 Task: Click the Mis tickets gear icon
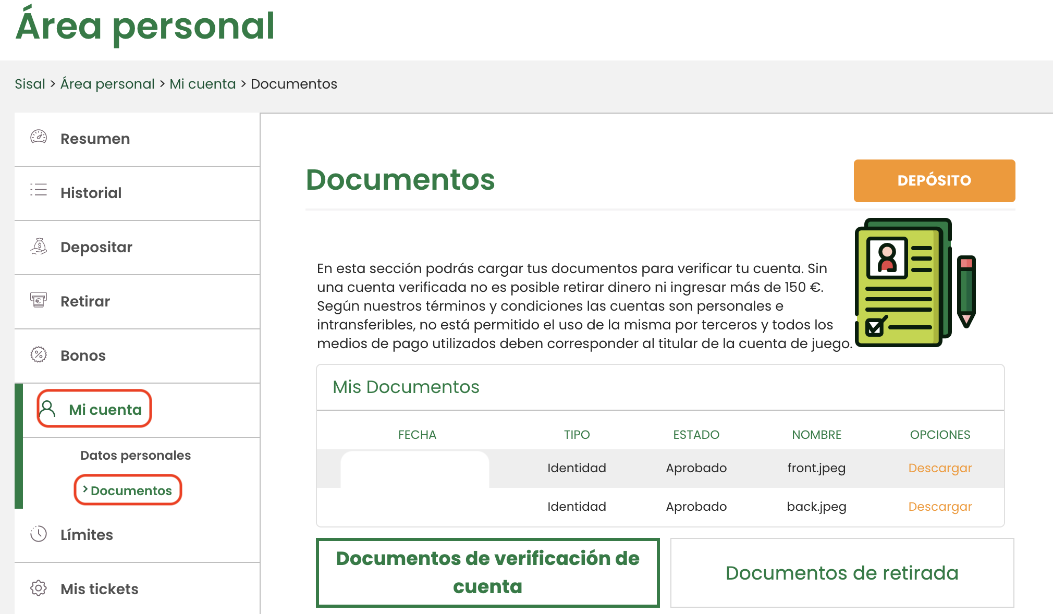(39, 588)
